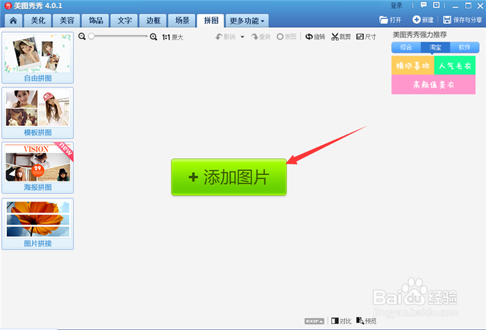The height and width of the screenshot is (330, 486).
Task: Select the 文字 tab
Action: click(x=124, y=21)
